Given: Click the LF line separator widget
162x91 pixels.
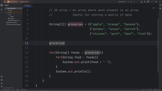Looking at the screenshot, I should (146, 90).
